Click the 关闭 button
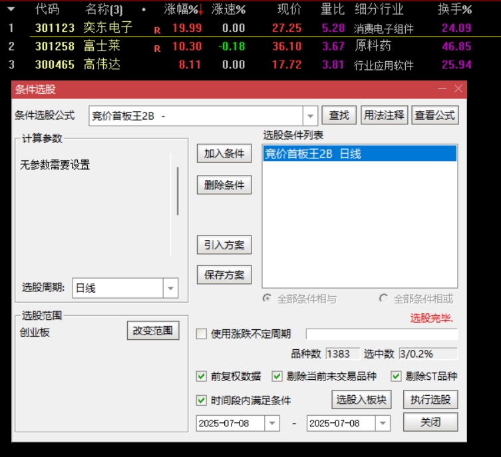Screen dimensions: 501x457 430,422
